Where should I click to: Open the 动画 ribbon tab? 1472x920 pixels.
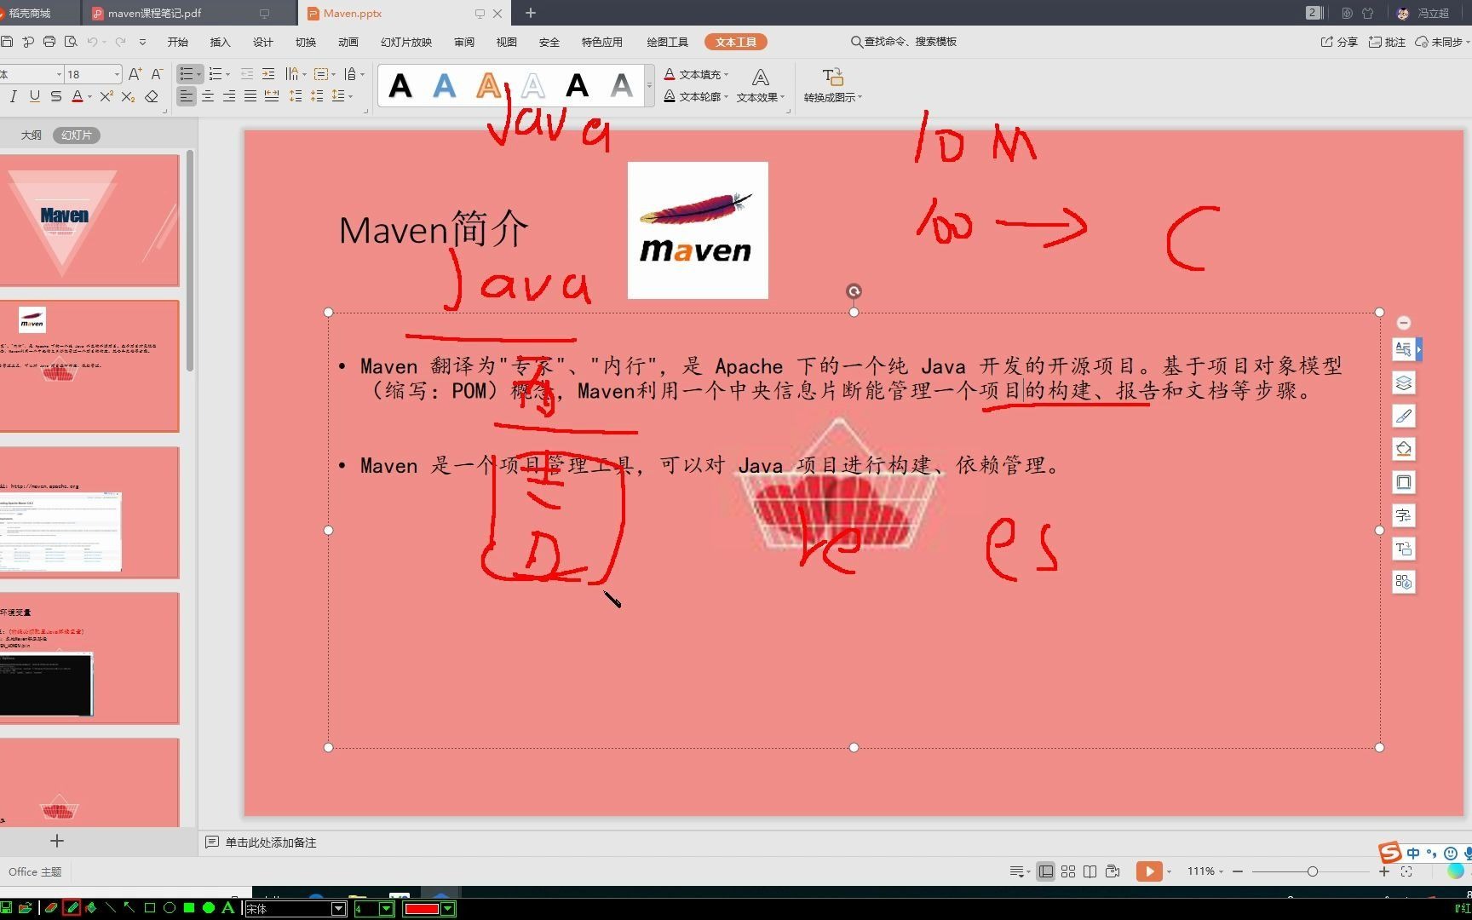[x=348, y=42]
